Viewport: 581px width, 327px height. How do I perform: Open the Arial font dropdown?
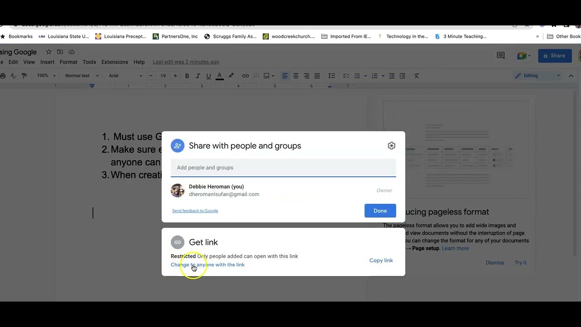(126, 76)
